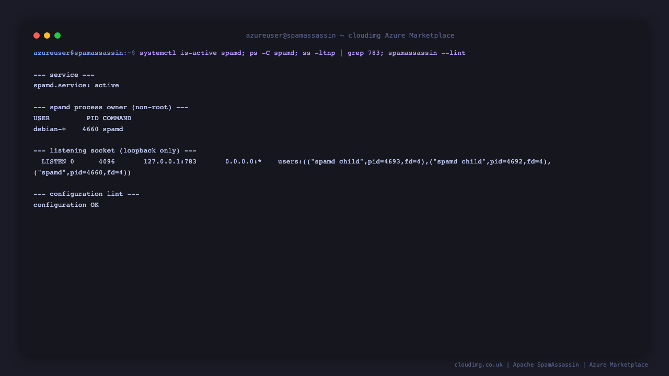Click the command text 'systemctl is-active spamd;'

tap(192, 53)
